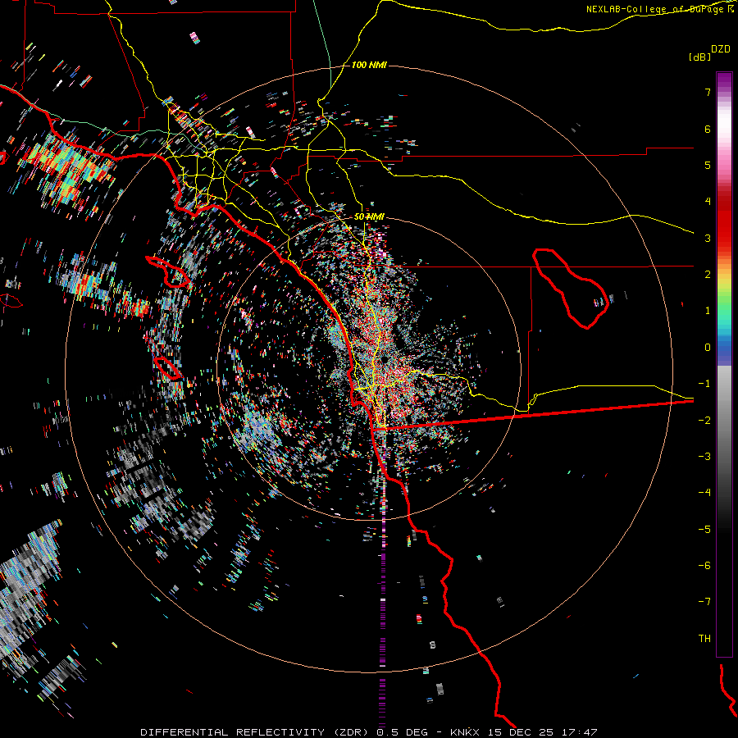Click the -5 value on the color scale
The width and height of the screenshot is (738, 738).
pos(704,530)
